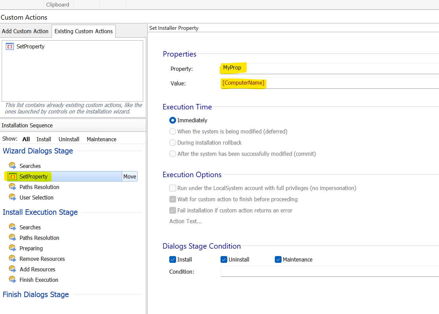The height and width of the screenshot is (314, 439).
Task: Select Paths Resolution under Install Execution Stage
Action: 39,238
